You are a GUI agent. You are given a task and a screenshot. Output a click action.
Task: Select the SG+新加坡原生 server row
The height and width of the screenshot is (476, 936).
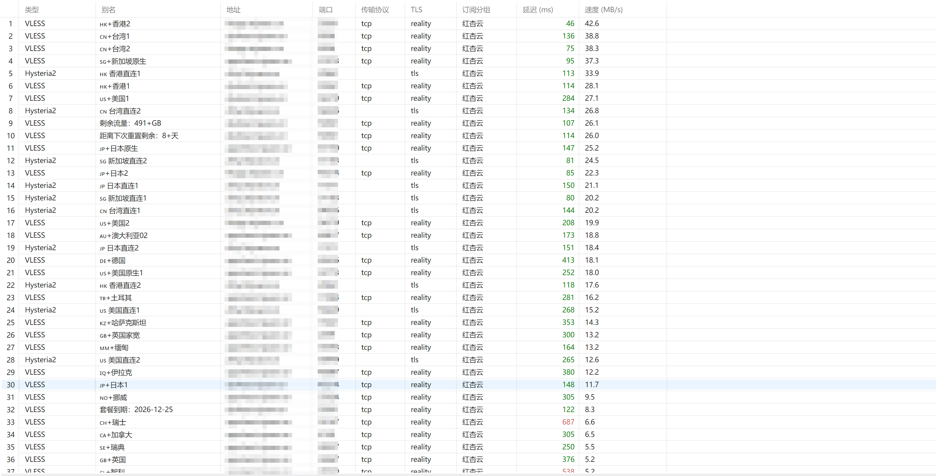468,61
